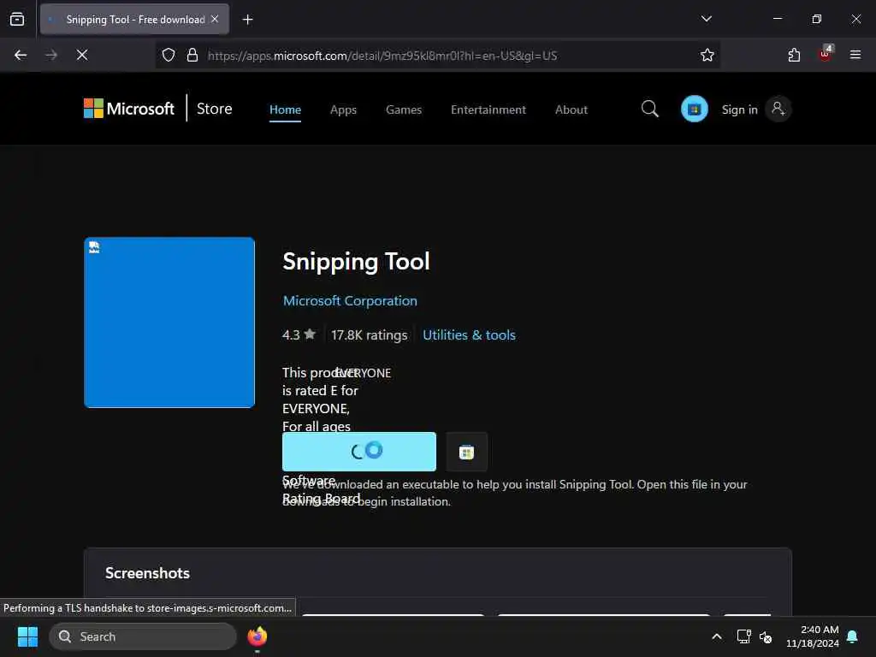
Task: Open the Entertainment tab
Action: coord(488,110)
